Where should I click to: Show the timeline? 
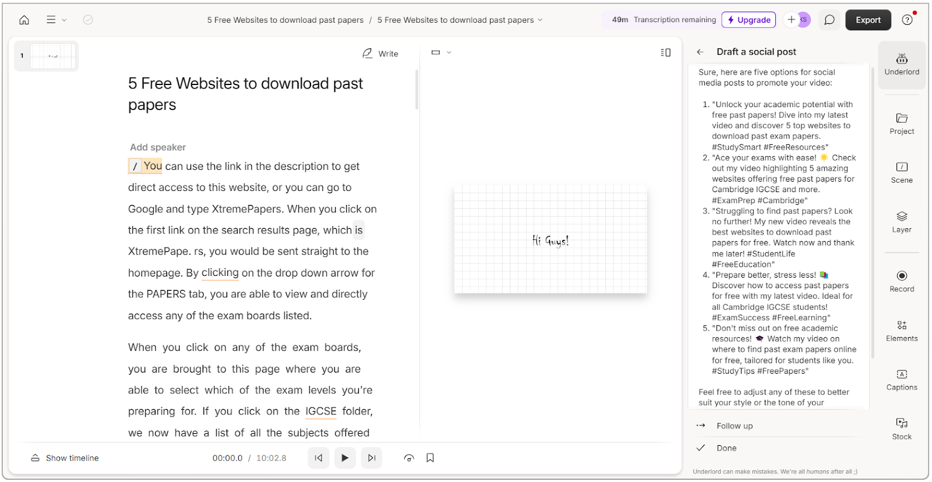[x=65, y=458]
